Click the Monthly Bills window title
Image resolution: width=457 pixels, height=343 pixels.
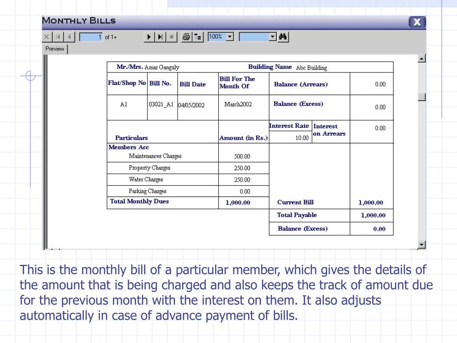pyautogui.click(x=79, y=21)
